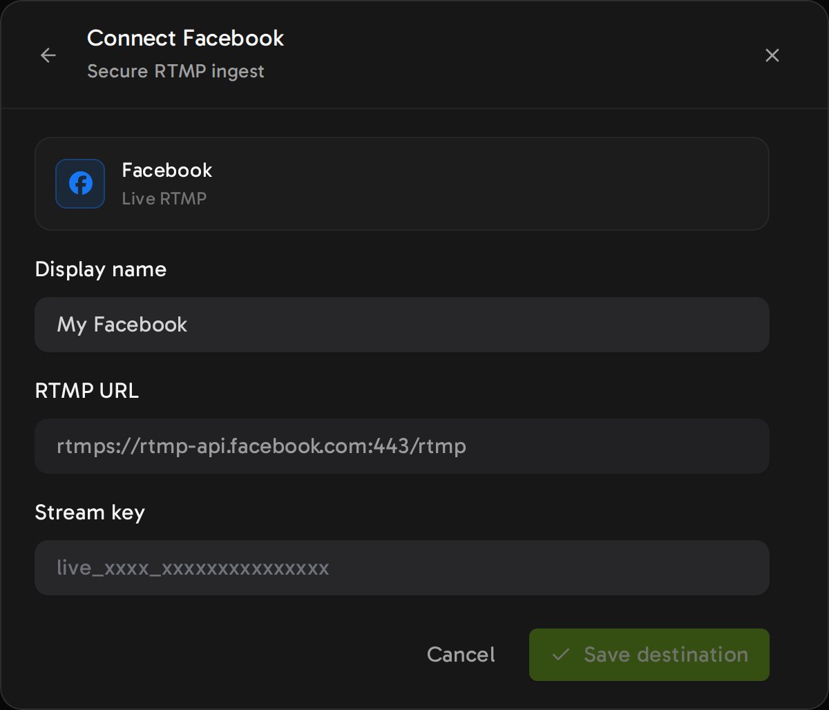Save destination with the green button
The width and height of the screenshot is (829, 710).
(649, 655)
